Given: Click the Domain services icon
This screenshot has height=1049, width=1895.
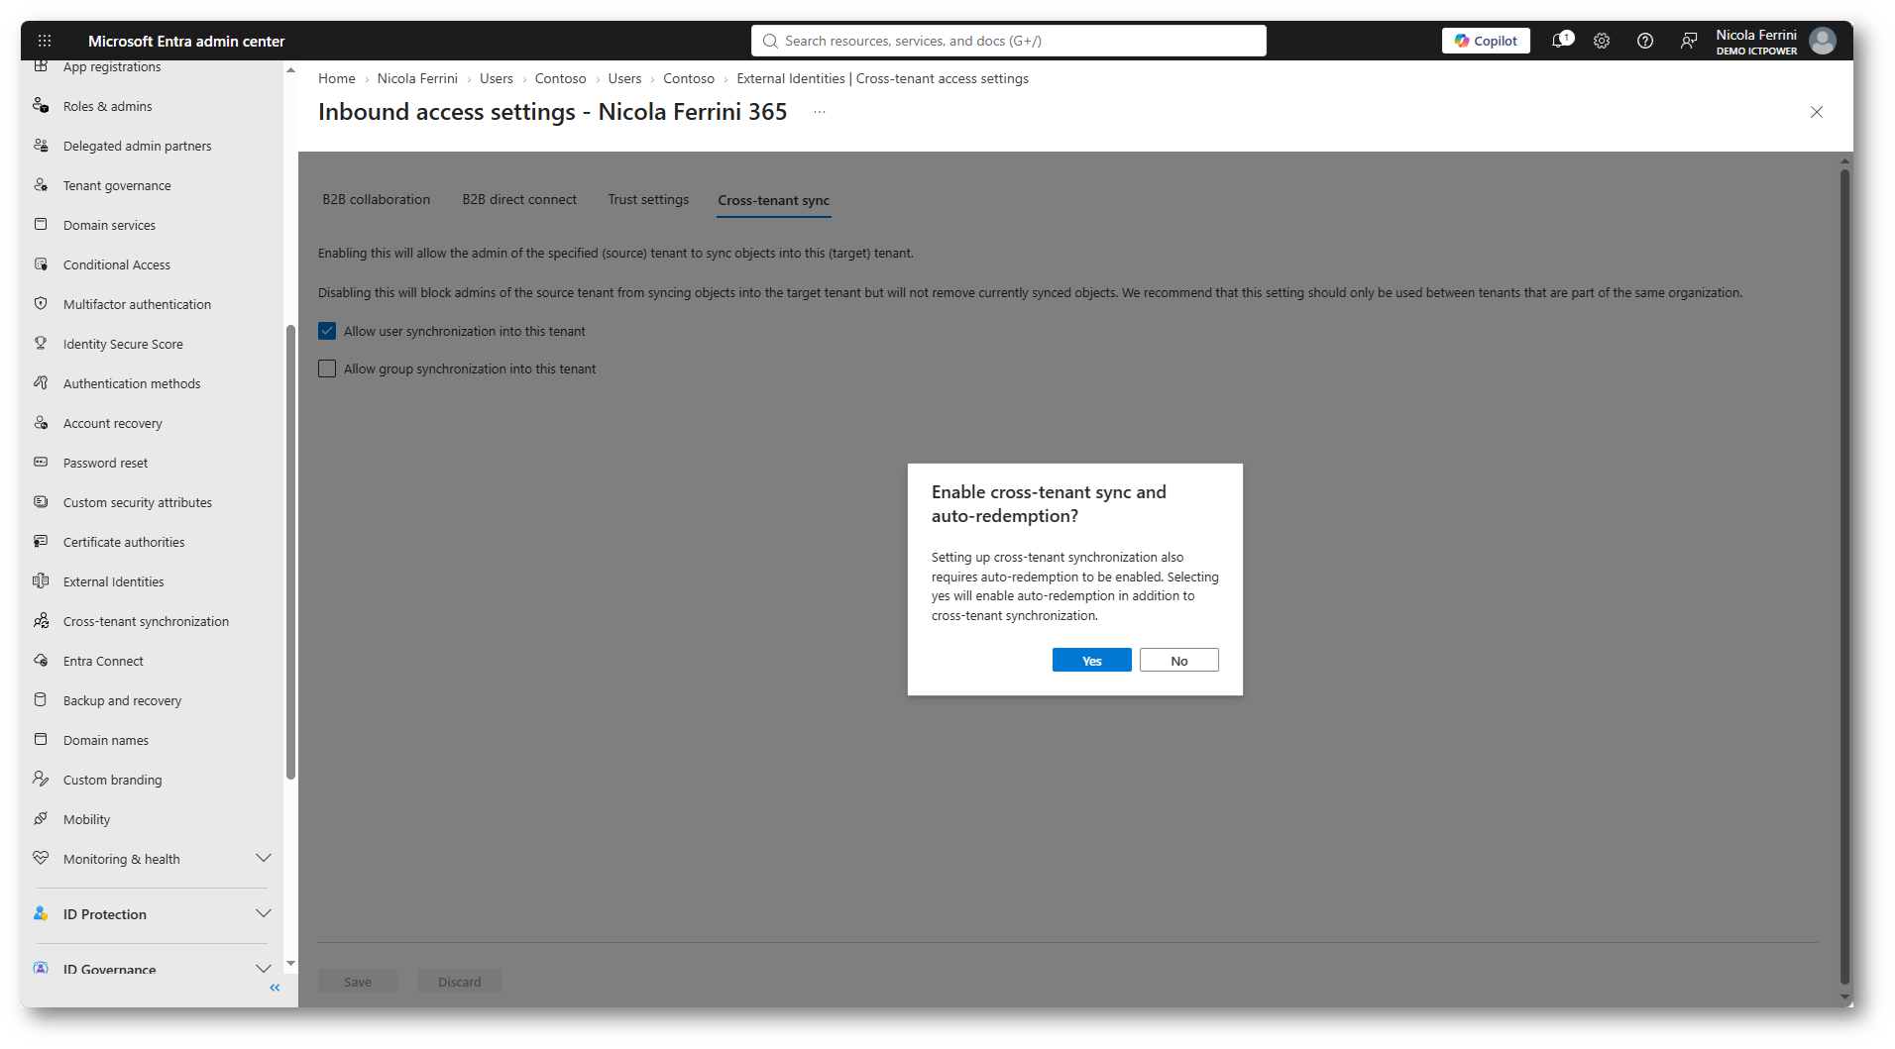Looking at the screenshot, I should (41, 225).
